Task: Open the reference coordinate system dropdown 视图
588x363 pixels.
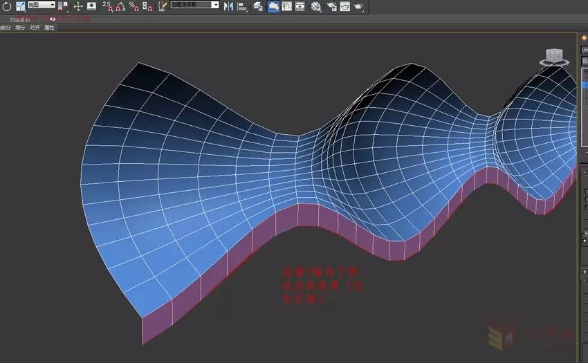Action: coord(42,5)
